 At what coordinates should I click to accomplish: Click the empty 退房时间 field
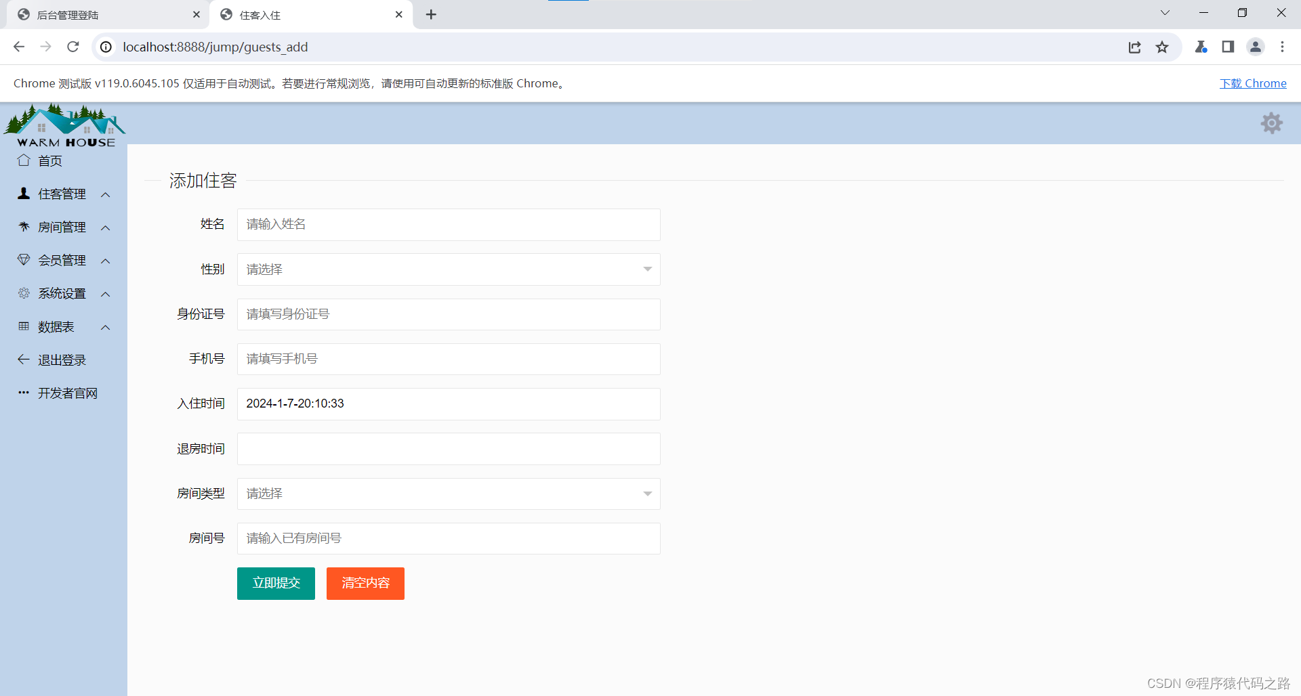coord(449,449)
